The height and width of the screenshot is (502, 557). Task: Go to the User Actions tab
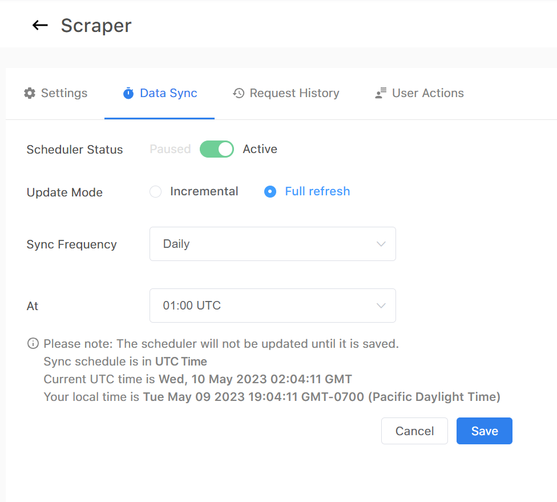(419, 93)
